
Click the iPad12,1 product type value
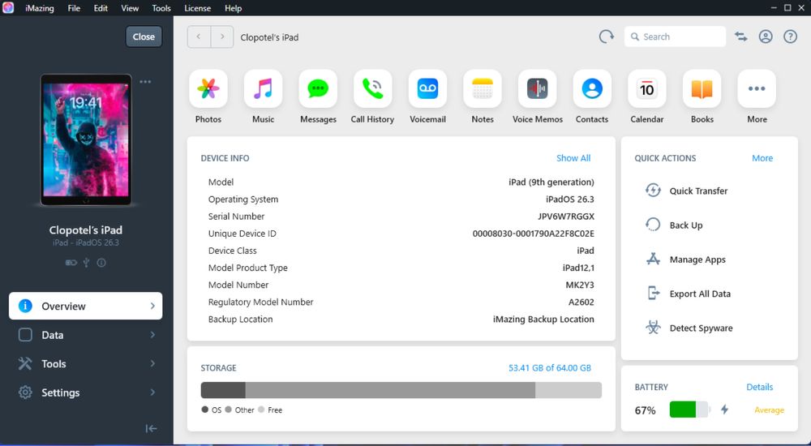tap(578, 268)
